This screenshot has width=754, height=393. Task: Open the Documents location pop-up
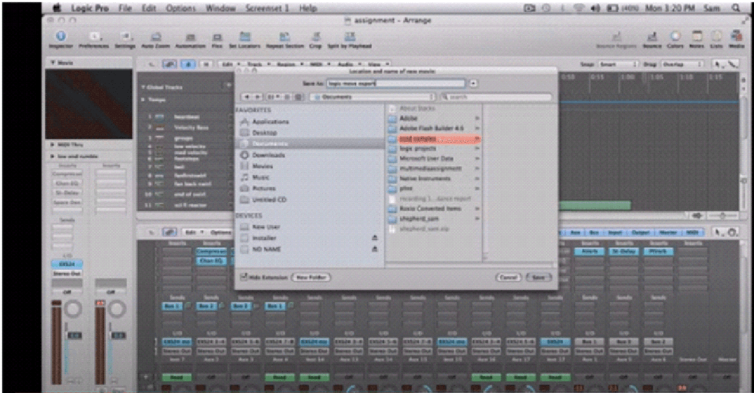(373, 97)
